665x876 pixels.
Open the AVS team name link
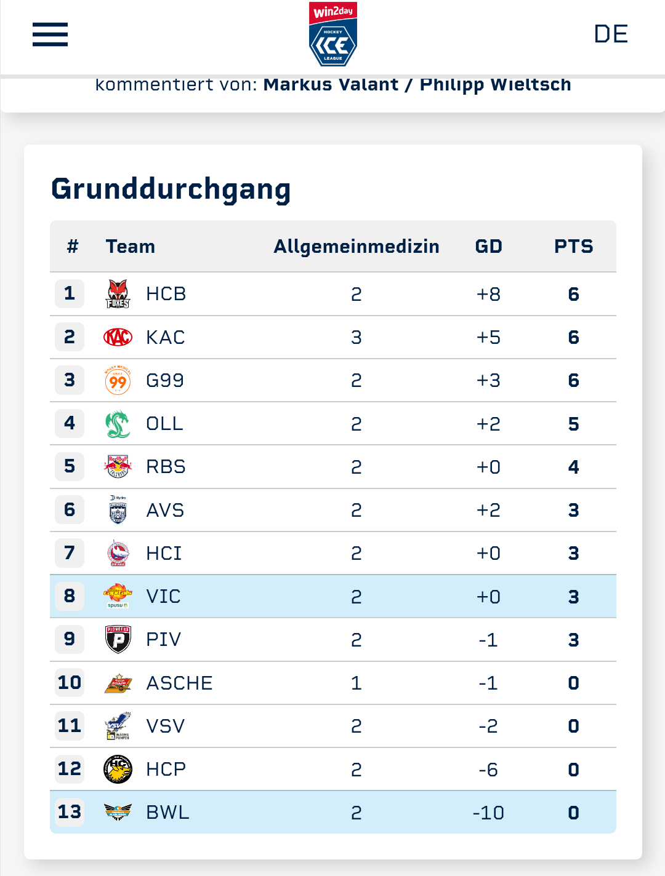pyautogui.click(x=165, y=511)
